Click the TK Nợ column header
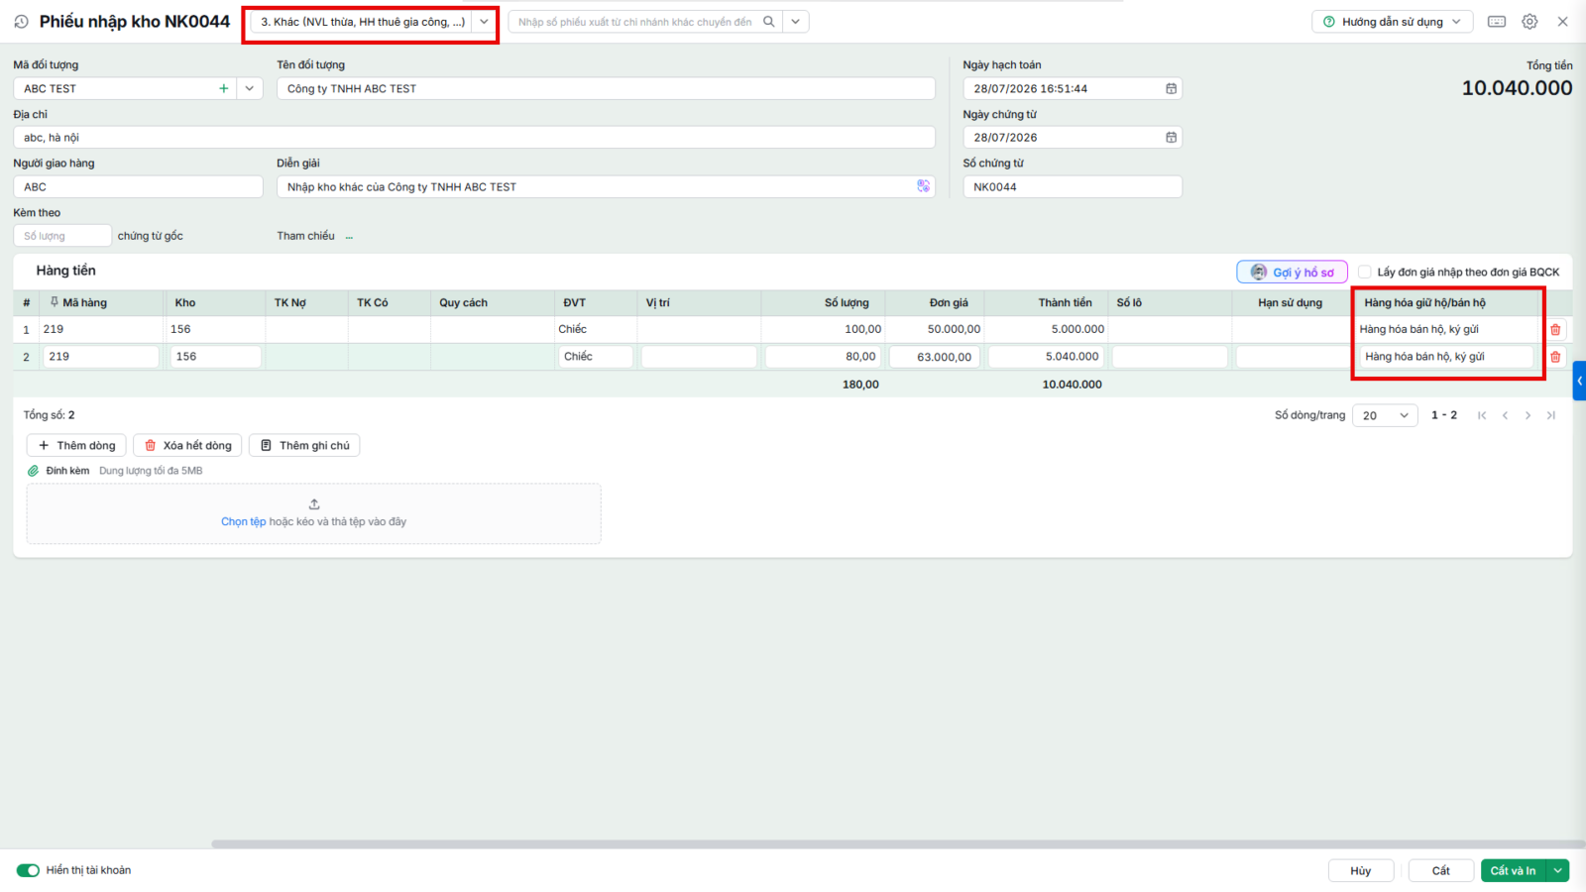Viewport: 1586px width, 892px height. coord(306,302)
